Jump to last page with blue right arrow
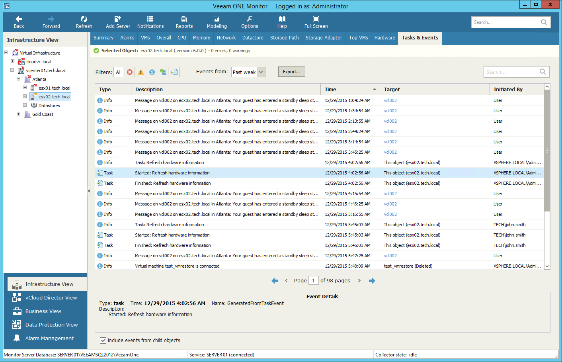Viewport: 562px width, 362px height. tap(372, 281)
